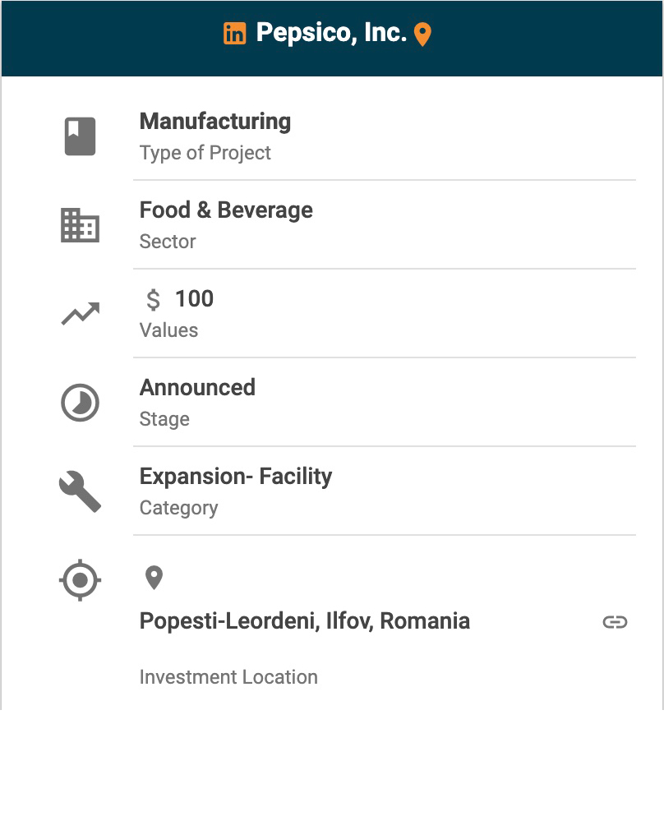Click the Type of Project label

(205, 153)
